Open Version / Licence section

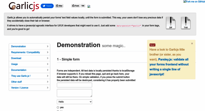29,88
